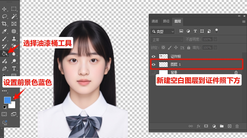Hide the 图层 1 layer

pos(153,64)
